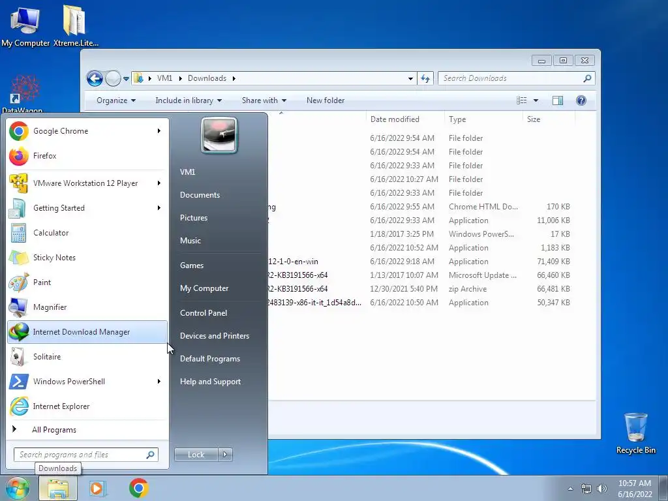668x501 pixels.
Task: Launch Internet Download Manager
Action: click(x=87, y=332)
